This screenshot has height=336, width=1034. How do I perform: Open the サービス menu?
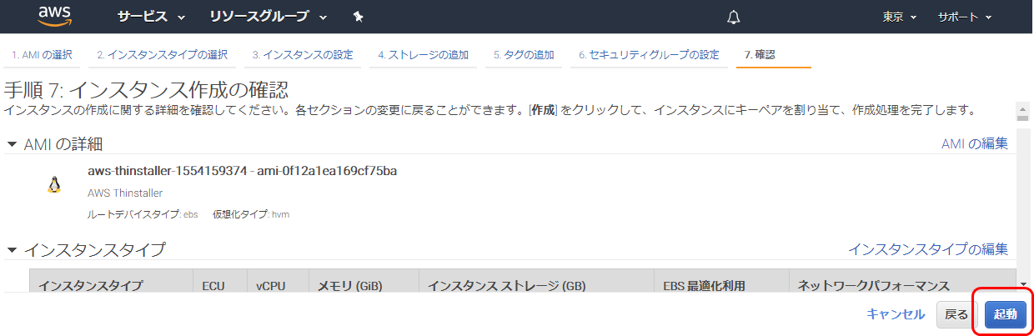click(x=151, y=17)
